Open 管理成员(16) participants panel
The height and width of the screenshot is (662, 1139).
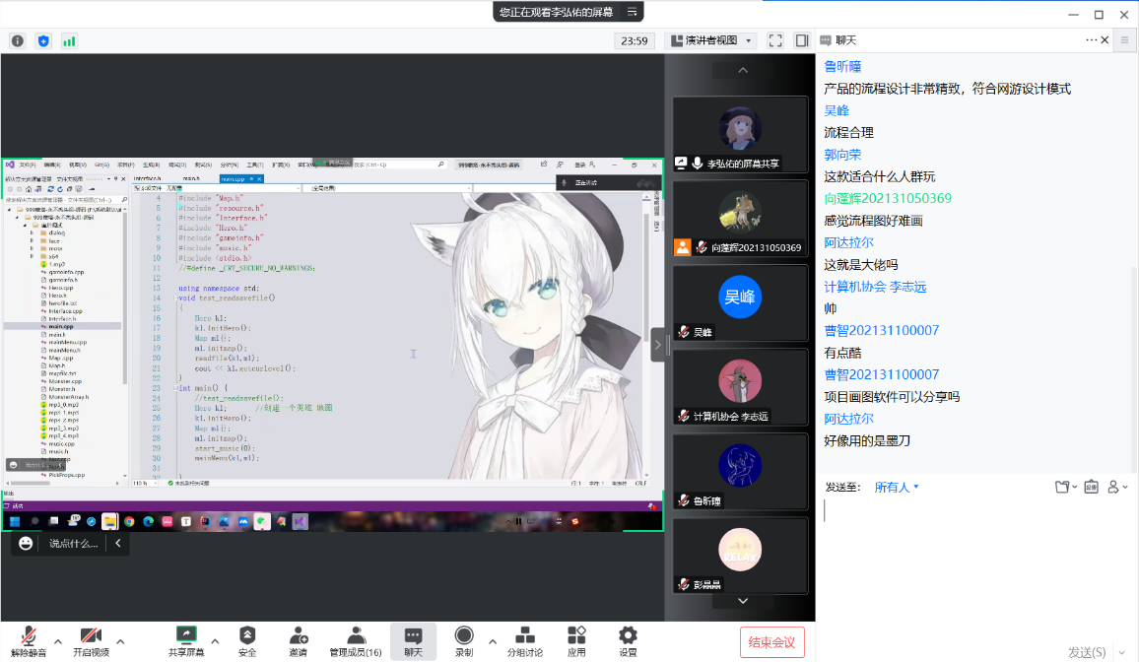pyautogui.click(x=356, y=641)
